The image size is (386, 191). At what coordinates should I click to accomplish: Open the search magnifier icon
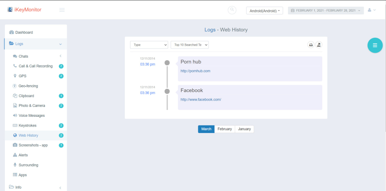coord(232,10)
